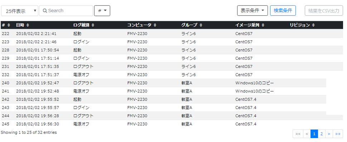Select page 1 in pagination

click(x=314, y=134)
